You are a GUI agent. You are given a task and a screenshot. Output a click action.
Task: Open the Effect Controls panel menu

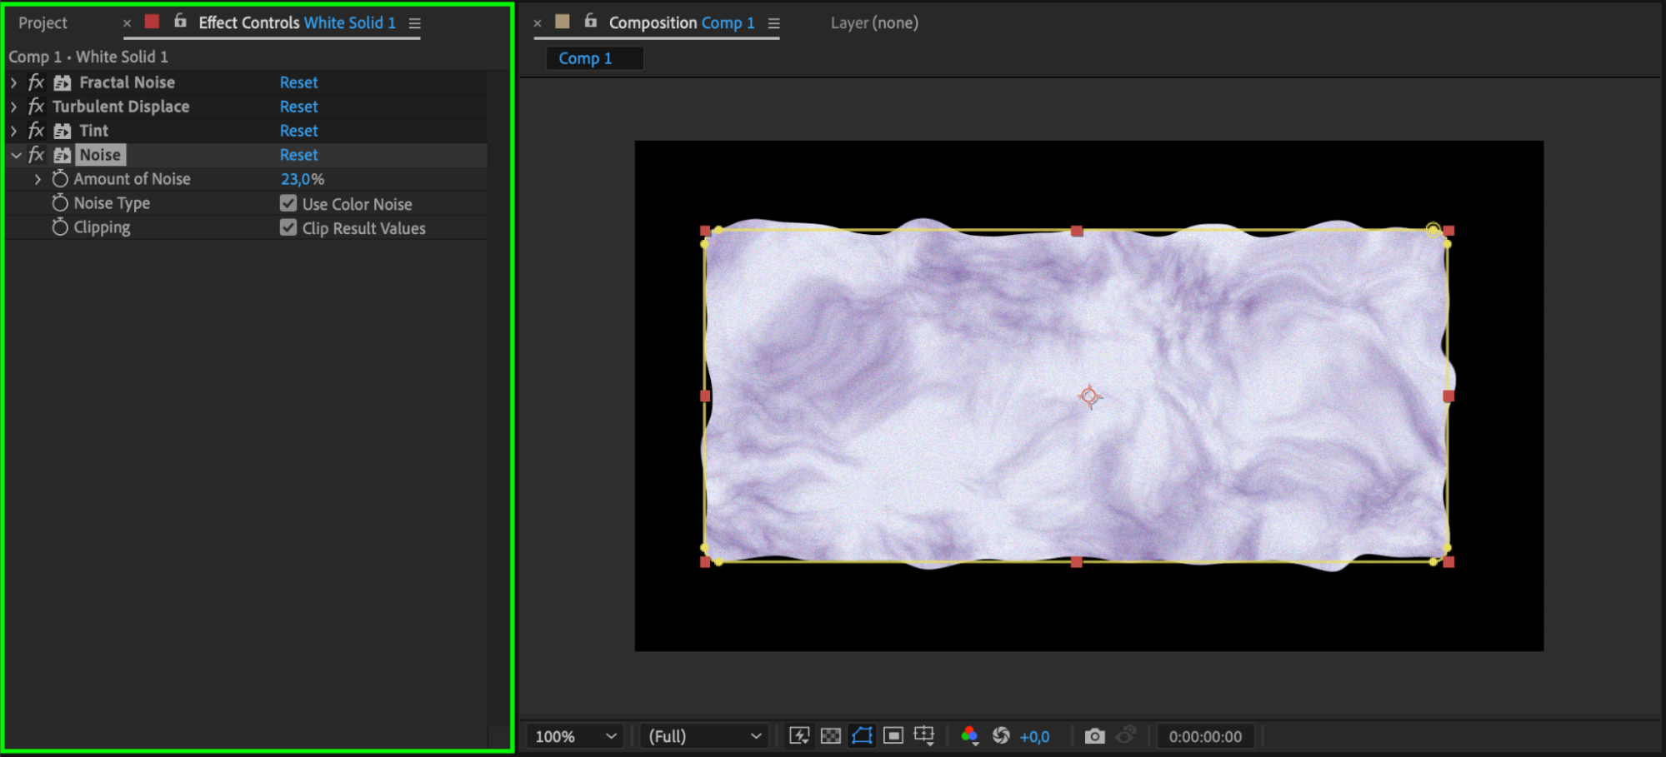click(x=414, y=23)
